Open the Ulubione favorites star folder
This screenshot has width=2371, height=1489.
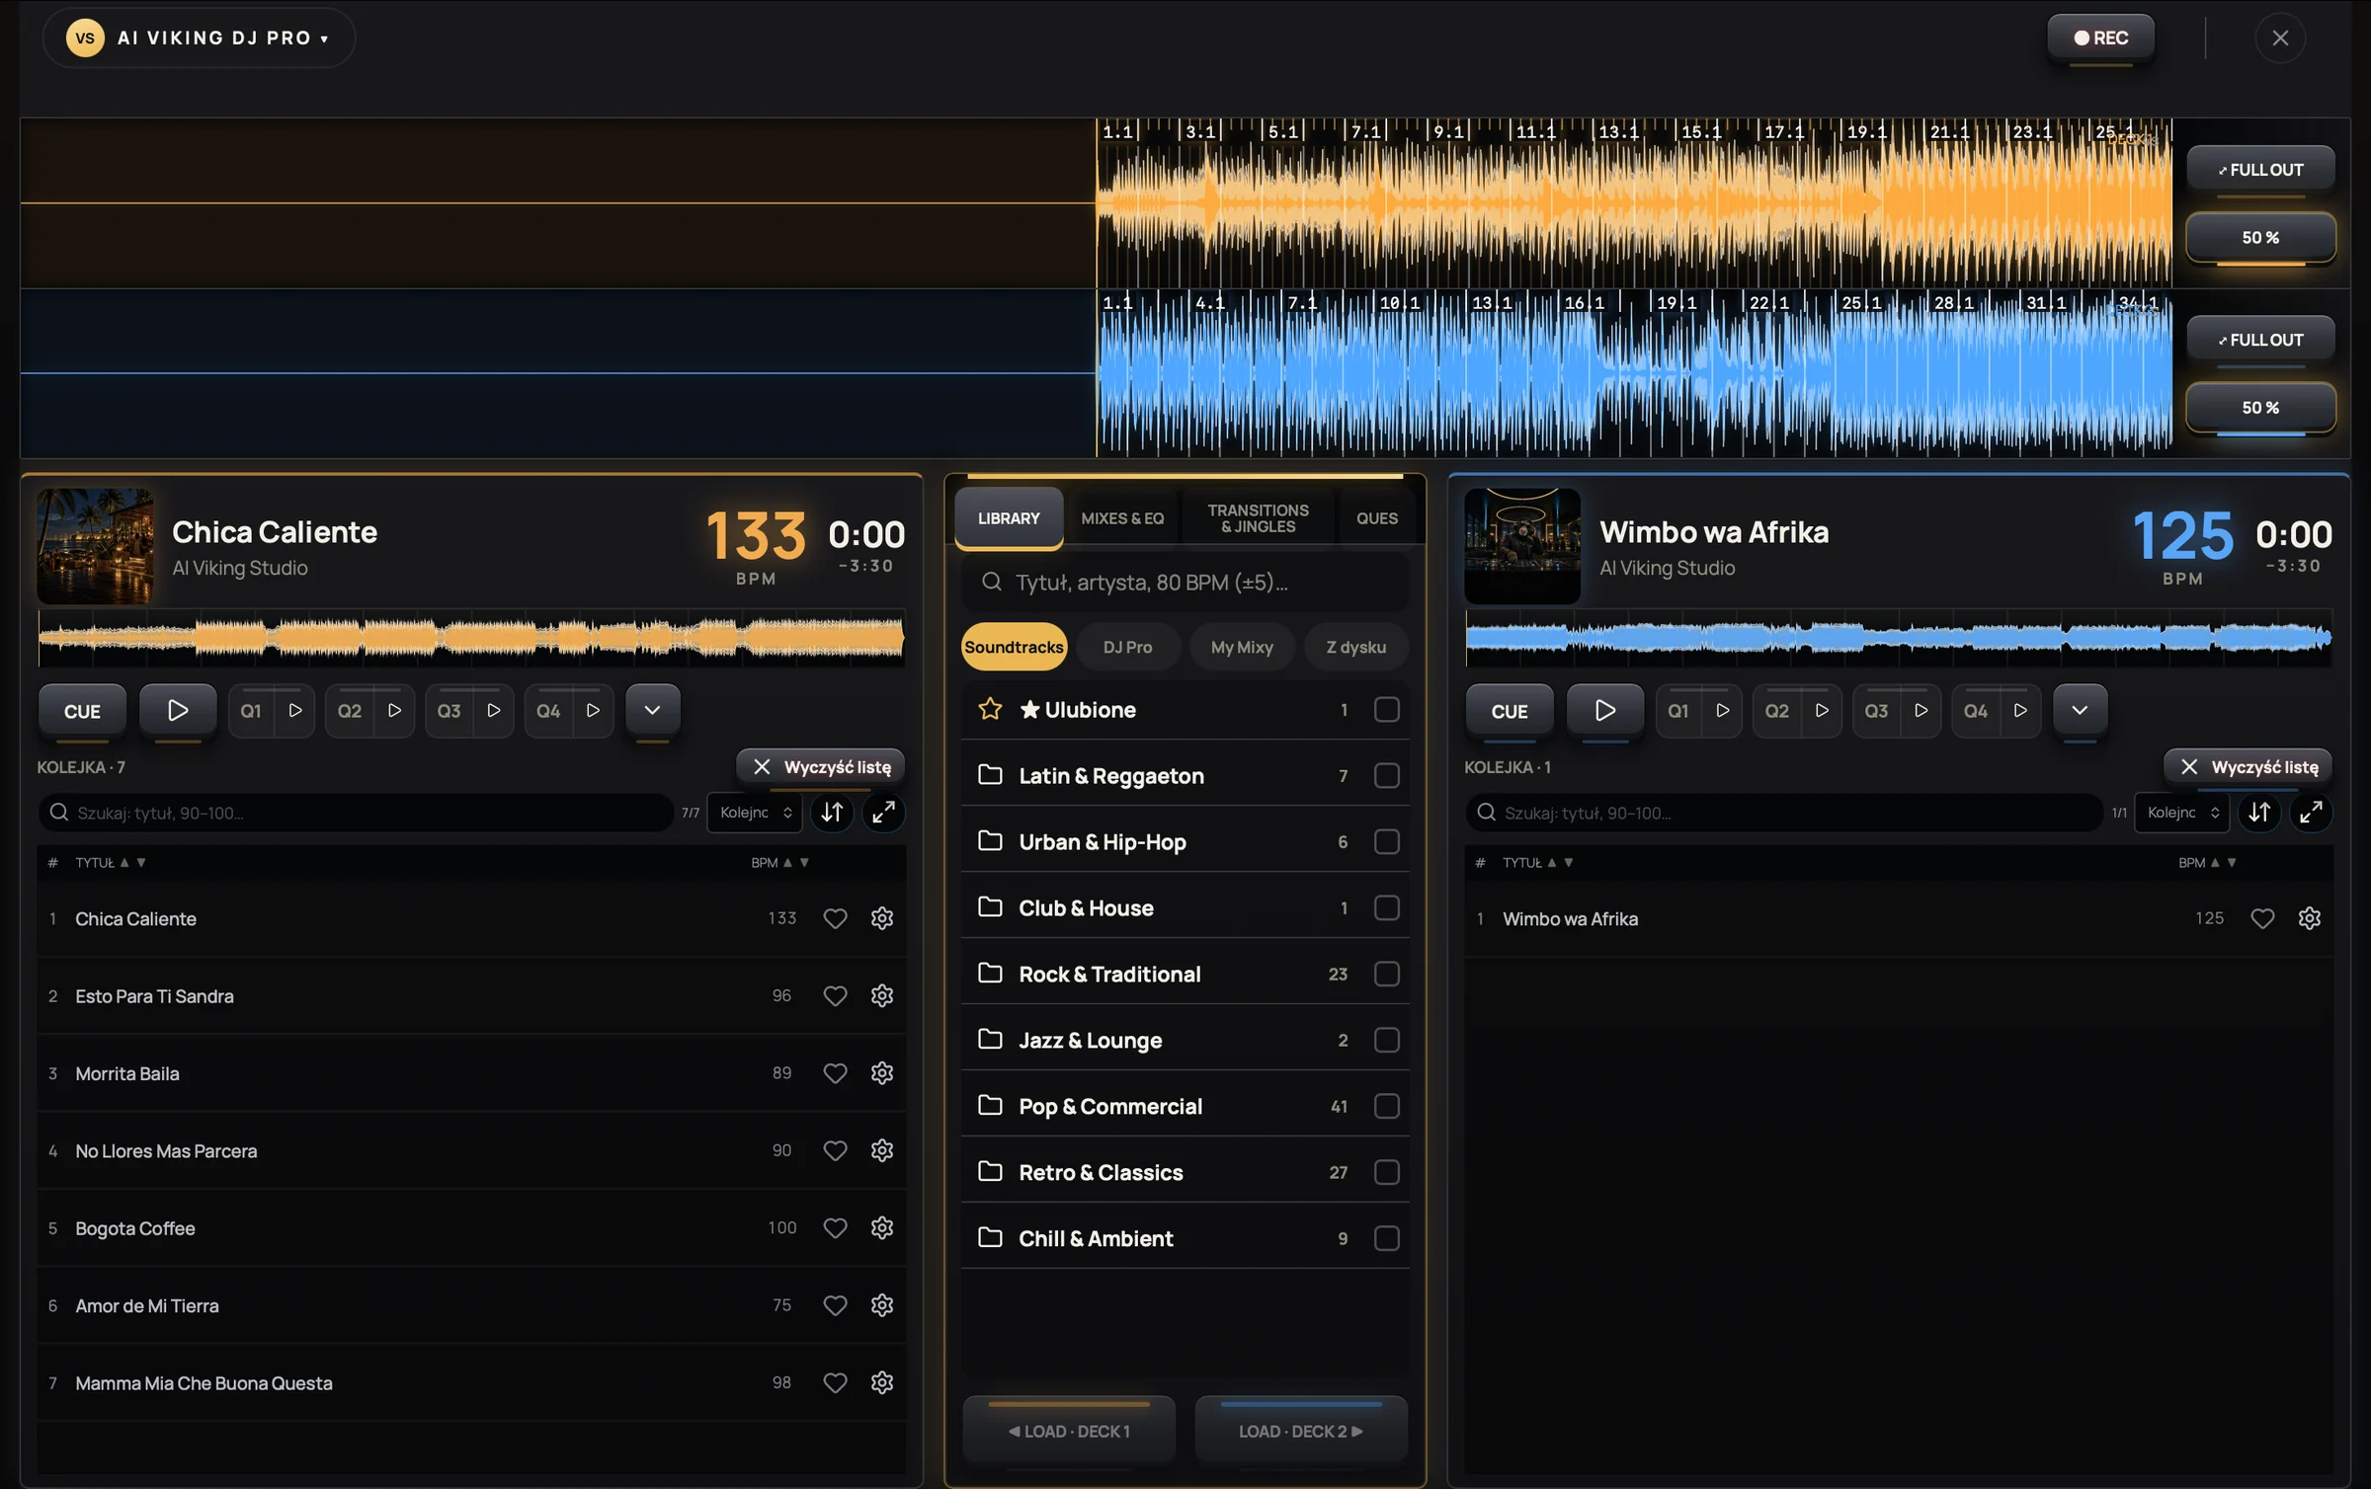[x=1185, y=709]
